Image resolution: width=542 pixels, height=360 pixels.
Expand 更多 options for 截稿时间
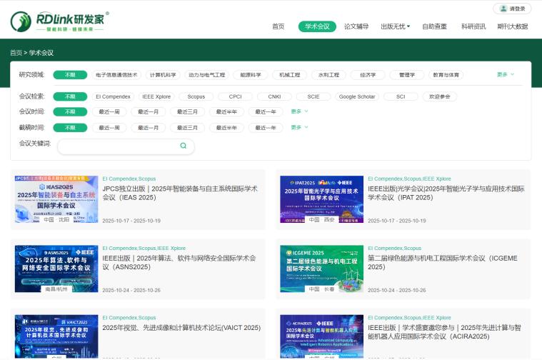(299, 128)
